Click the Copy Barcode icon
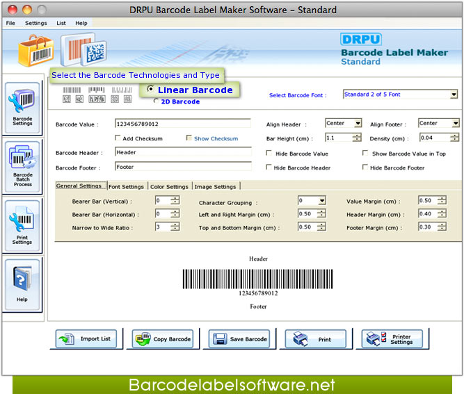 143,338
